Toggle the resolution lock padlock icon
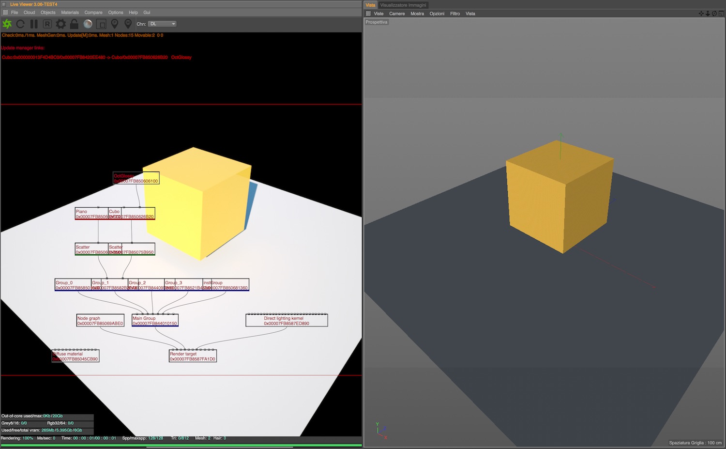The image size is (726, 449). 74,24
